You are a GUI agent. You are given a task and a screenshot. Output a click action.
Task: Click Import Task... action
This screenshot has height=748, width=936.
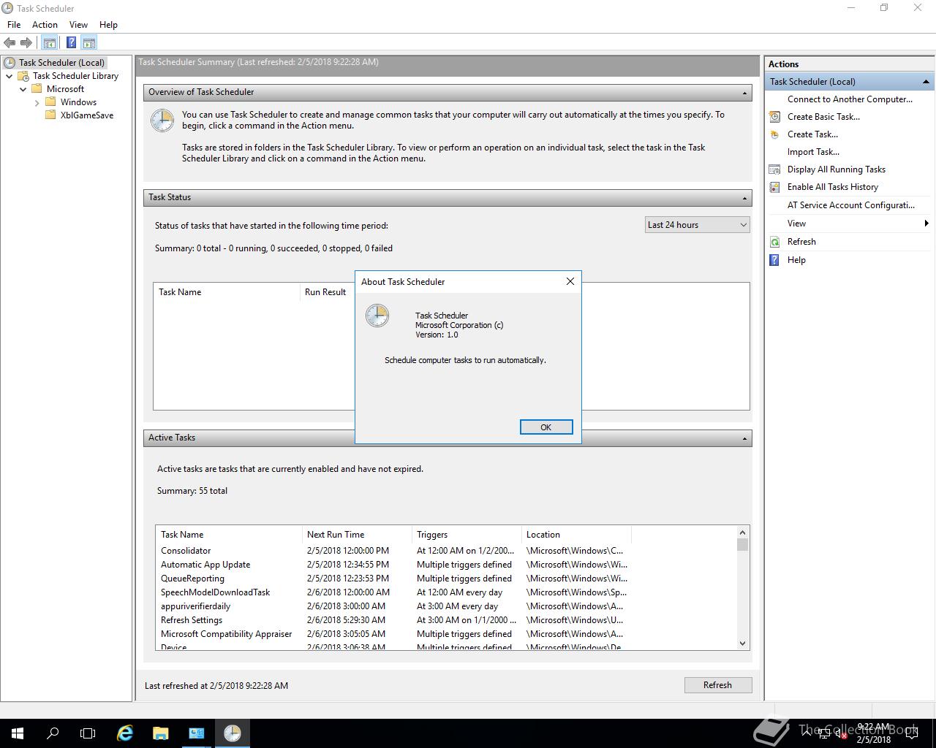click(x=813, y=152)
